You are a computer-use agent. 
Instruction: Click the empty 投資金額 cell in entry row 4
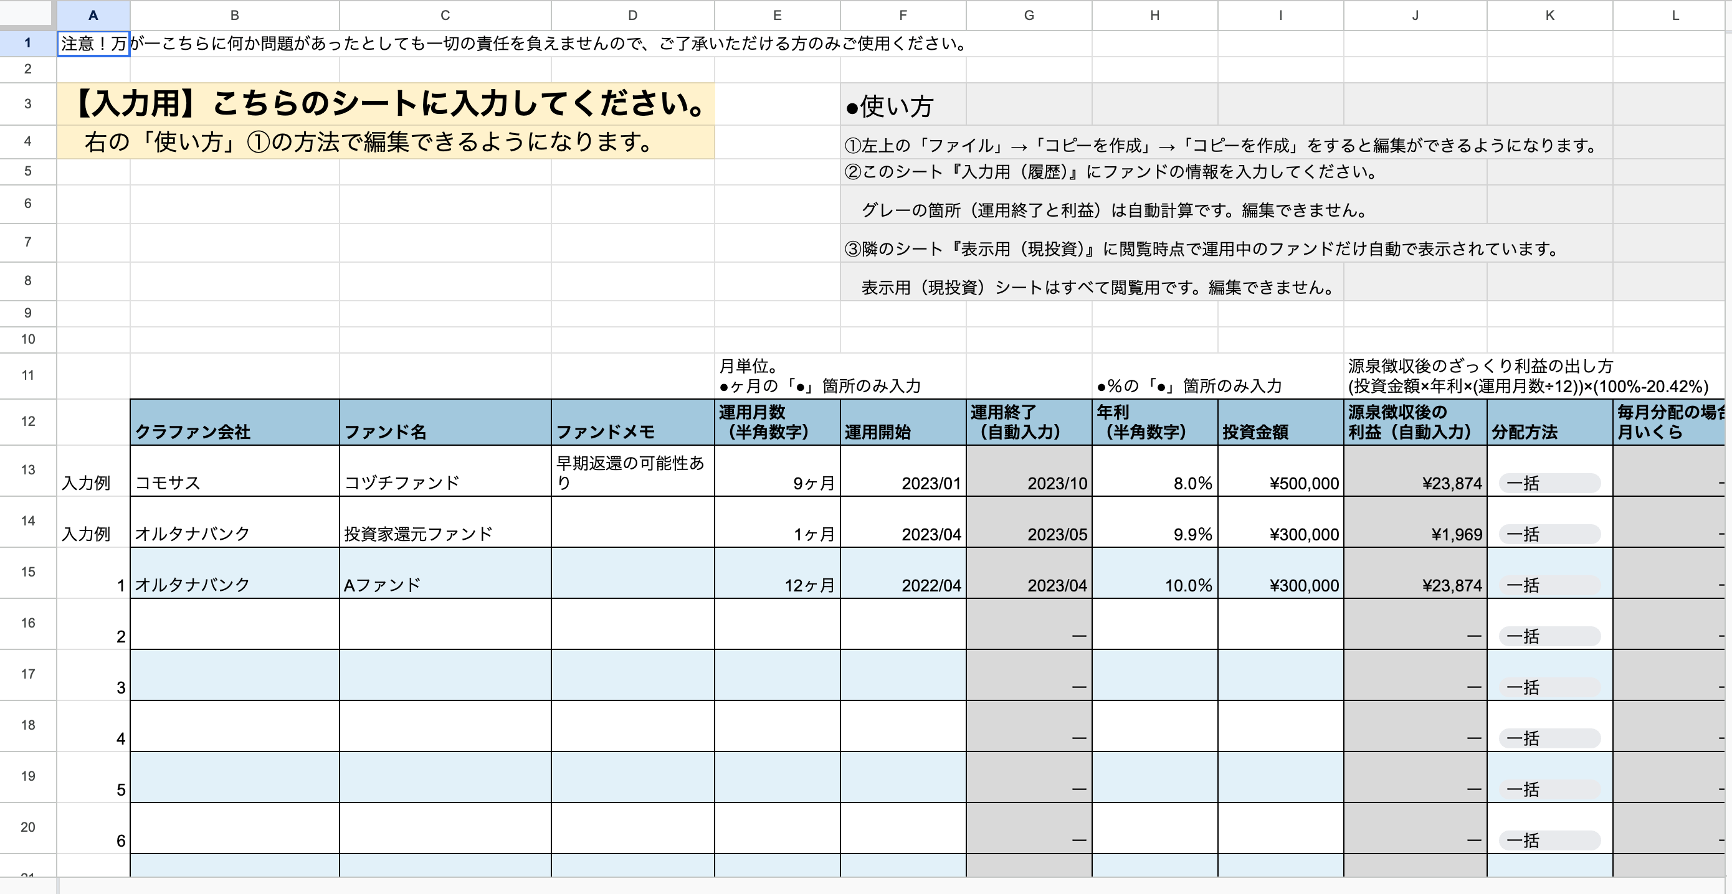coord(1281,726)
